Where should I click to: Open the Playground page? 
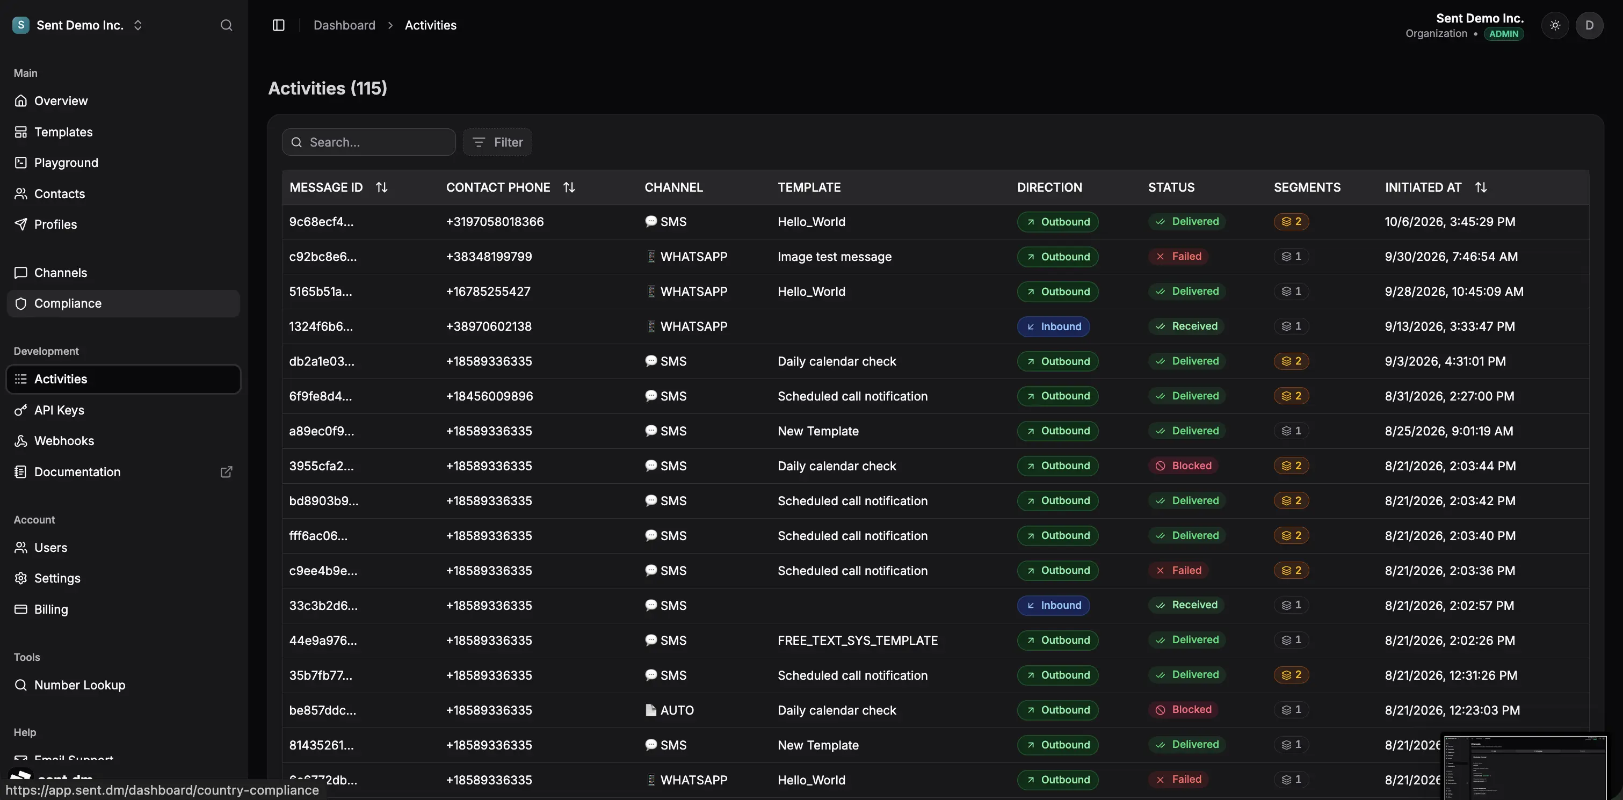pos(124,163)
